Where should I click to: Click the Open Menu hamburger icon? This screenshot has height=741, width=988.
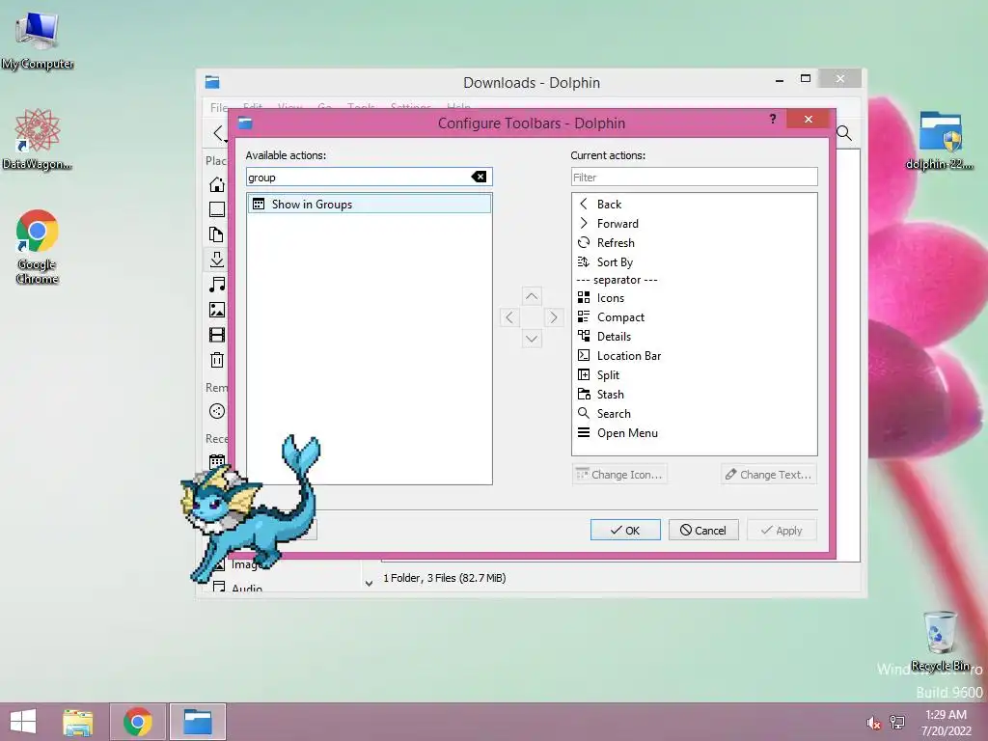pos(584,432)
